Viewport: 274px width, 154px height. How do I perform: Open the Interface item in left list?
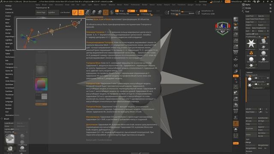click(x=9, y=9)
